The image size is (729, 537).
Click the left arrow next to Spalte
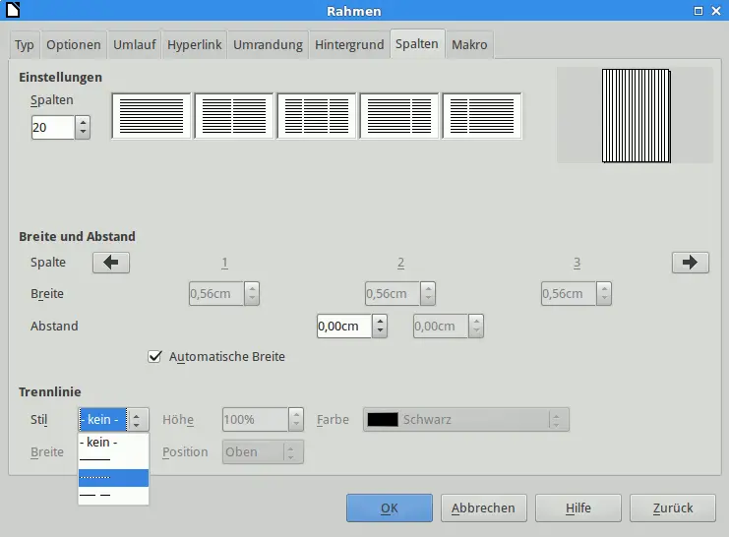point(111,263)
